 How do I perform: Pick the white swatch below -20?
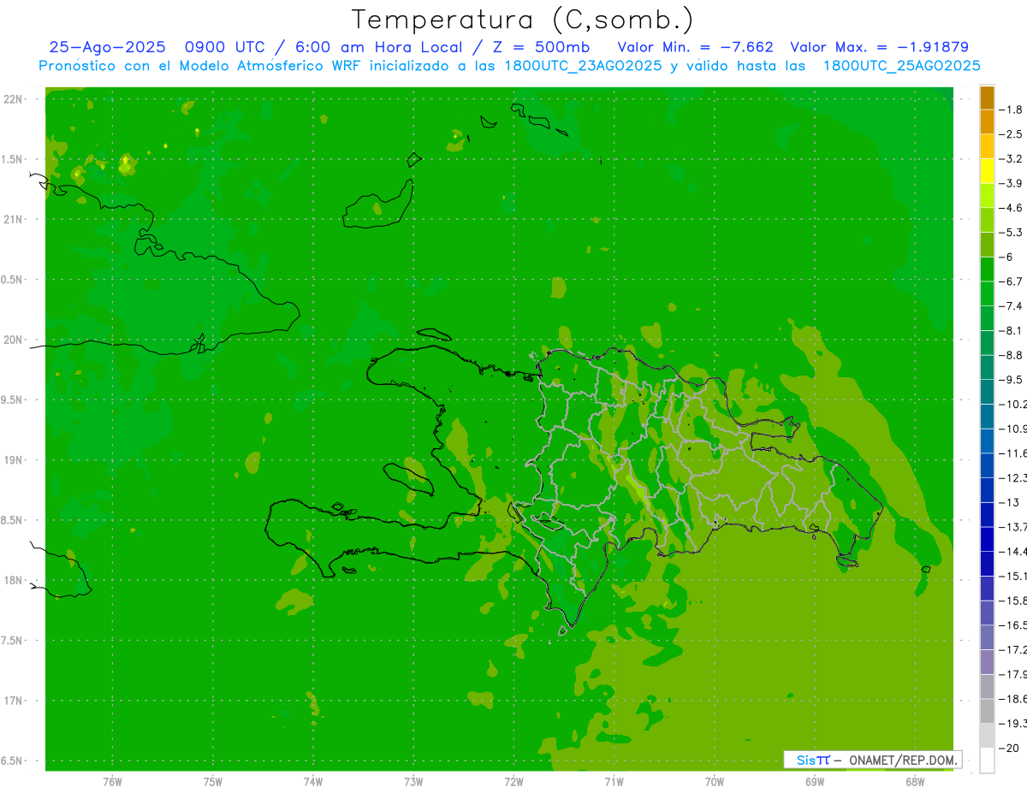(x=987, y=760)
